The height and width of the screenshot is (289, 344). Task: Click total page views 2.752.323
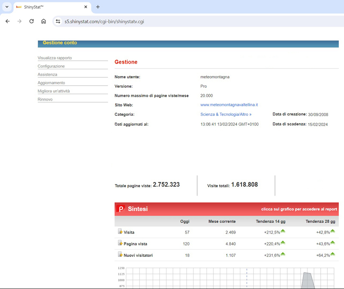[166, 184]
